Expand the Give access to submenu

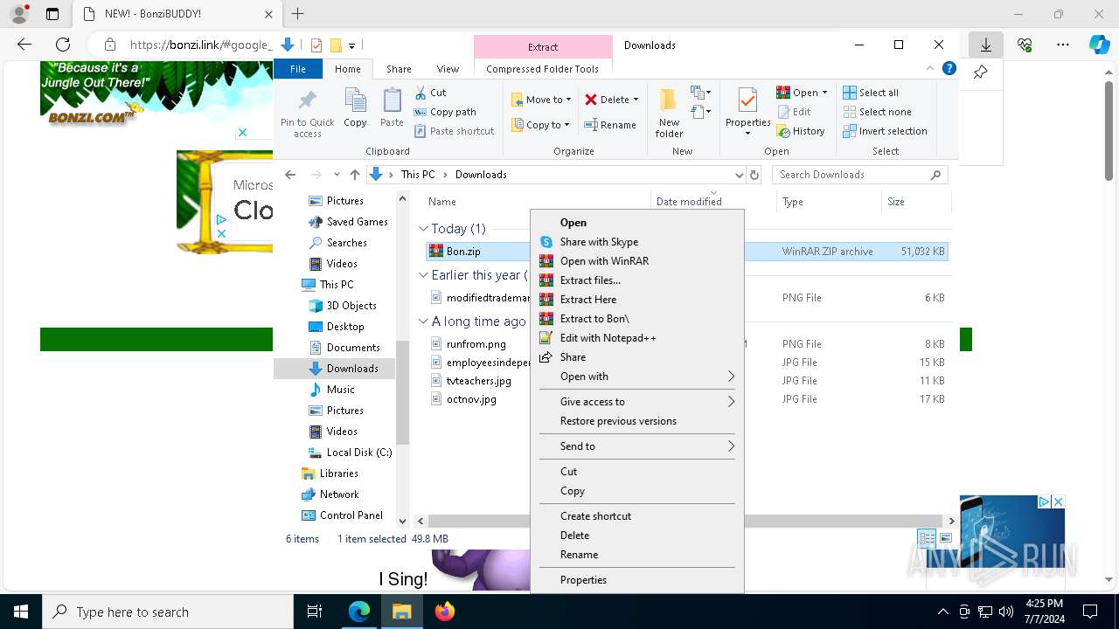pyautogui.click(x=636, y=402)
